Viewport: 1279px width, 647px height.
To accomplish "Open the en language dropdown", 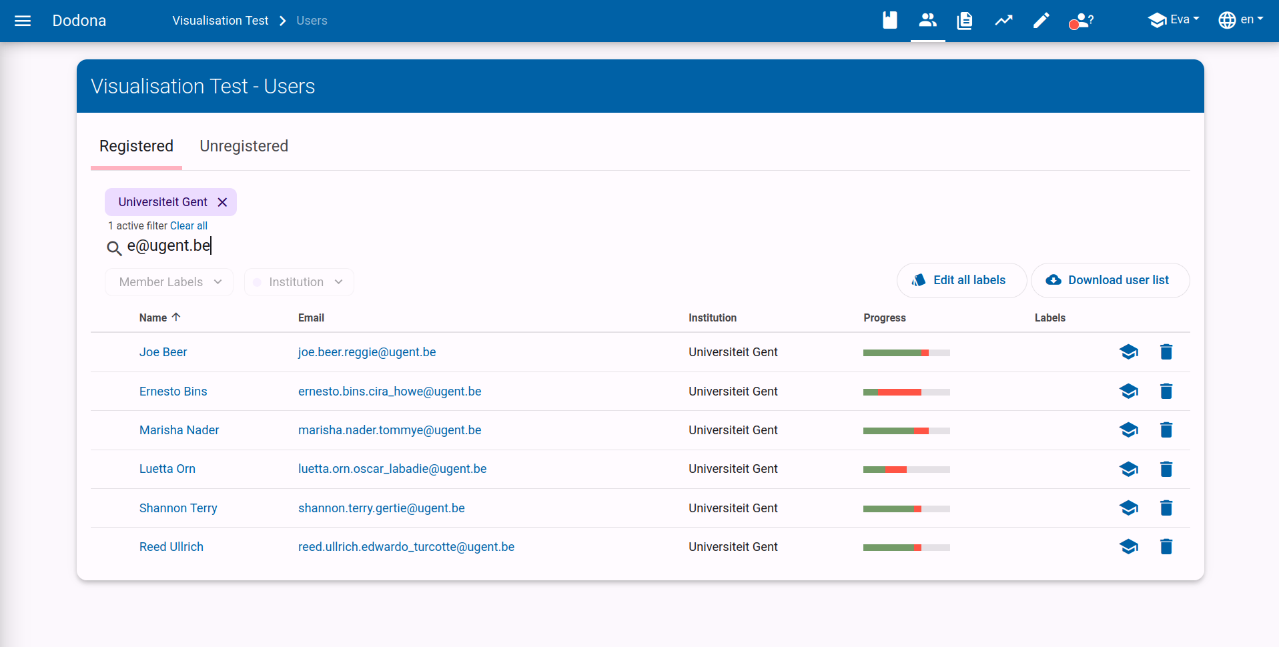I will pos(1241,20).
